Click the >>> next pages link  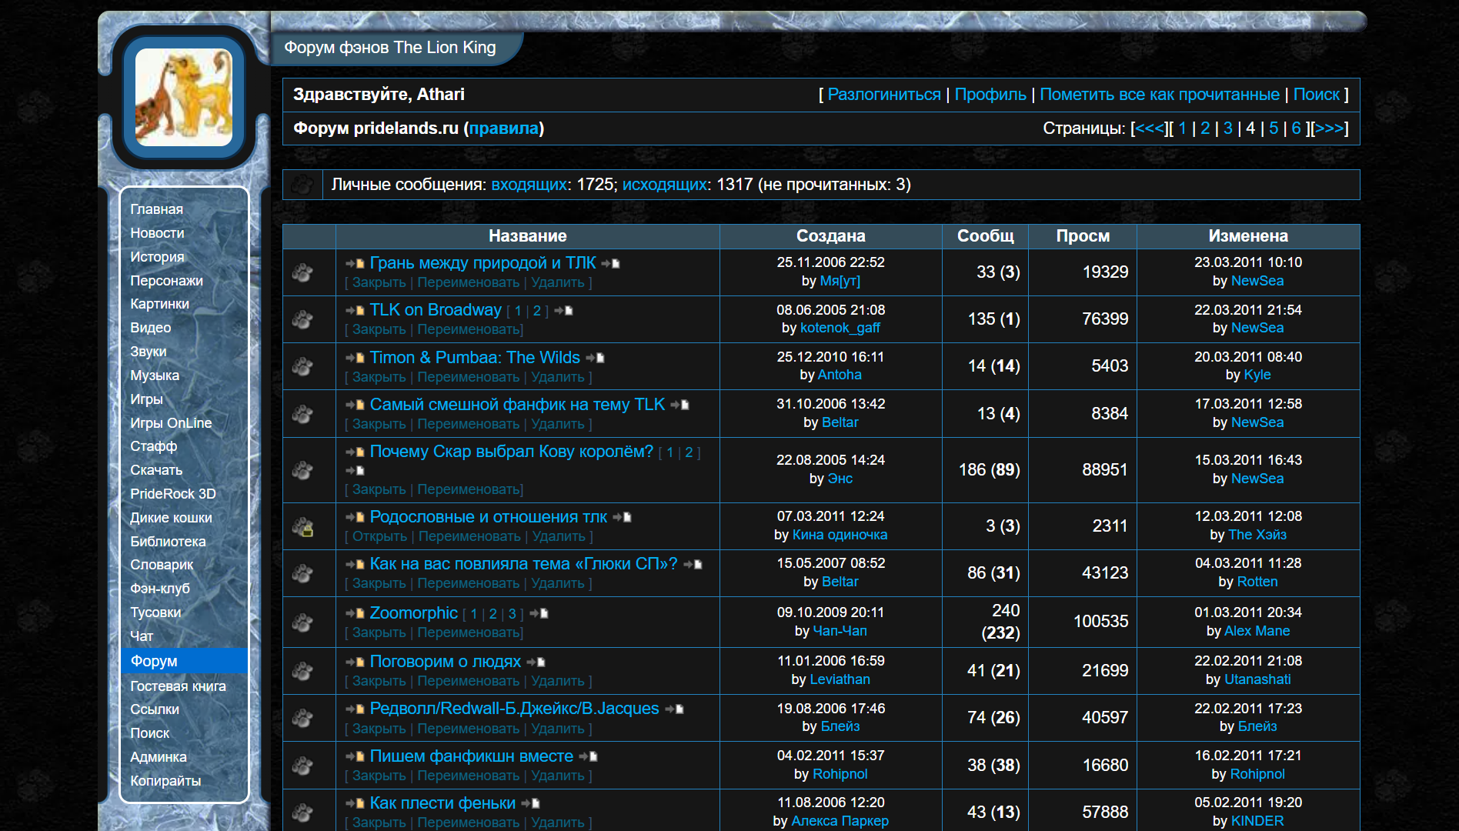[x=1329, y=128]
